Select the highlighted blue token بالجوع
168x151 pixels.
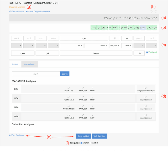coord(143,28)
